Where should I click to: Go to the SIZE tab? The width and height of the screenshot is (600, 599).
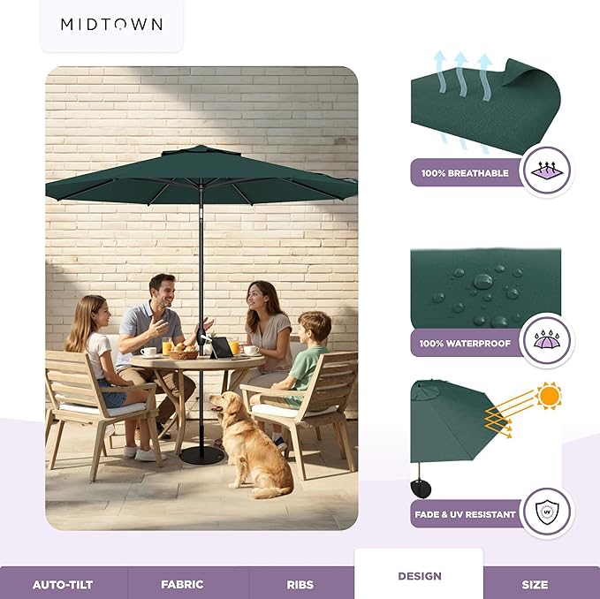pyautogui.click(x=535, y=585)
